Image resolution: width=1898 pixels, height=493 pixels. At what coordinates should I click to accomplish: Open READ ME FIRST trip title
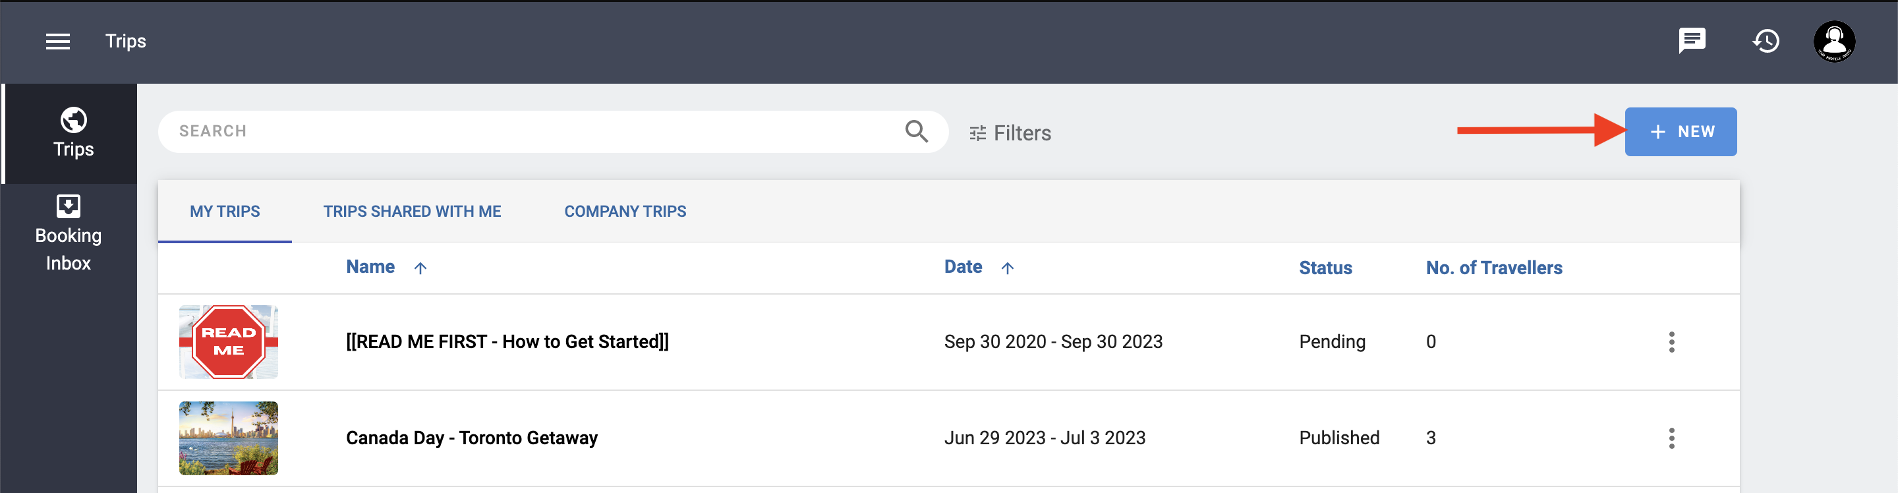click(x=507, y=342)
